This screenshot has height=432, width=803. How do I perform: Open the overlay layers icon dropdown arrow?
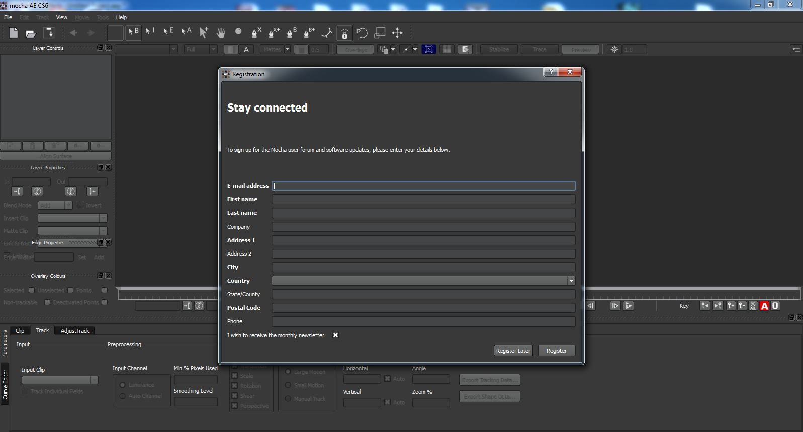tap(393, 49)
